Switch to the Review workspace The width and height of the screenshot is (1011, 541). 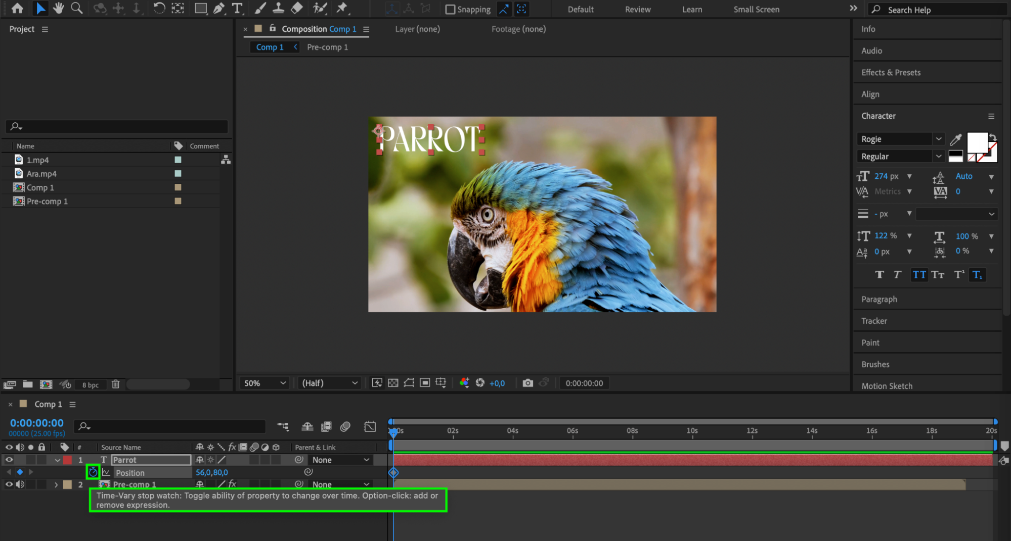click(637, 10)
